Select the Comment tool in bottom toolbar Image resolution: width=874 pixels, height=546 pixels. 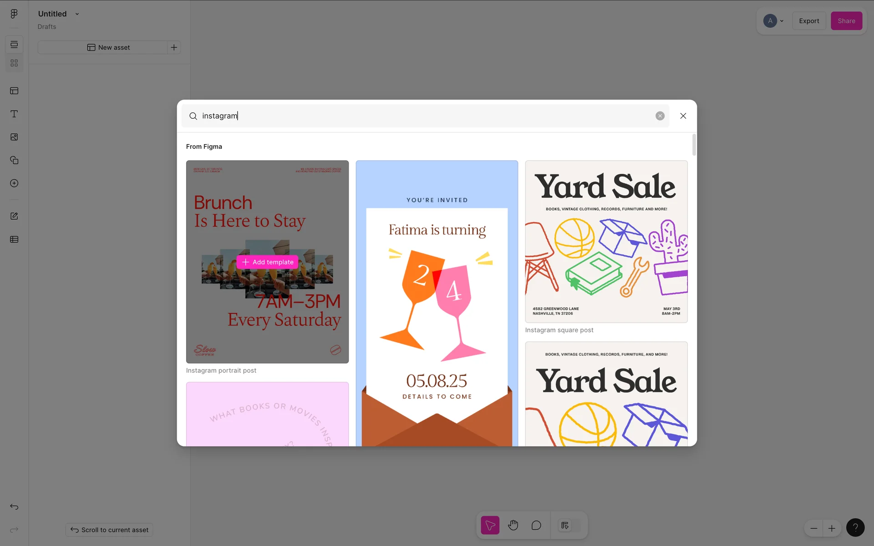coord(536,526)
